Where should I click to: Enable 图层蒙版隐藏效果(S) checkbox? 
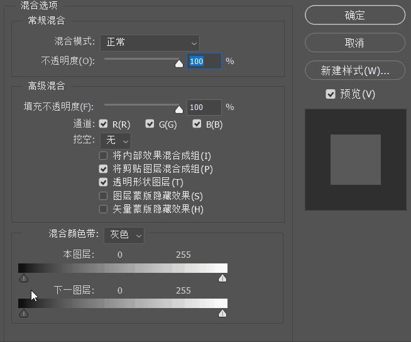103,196
